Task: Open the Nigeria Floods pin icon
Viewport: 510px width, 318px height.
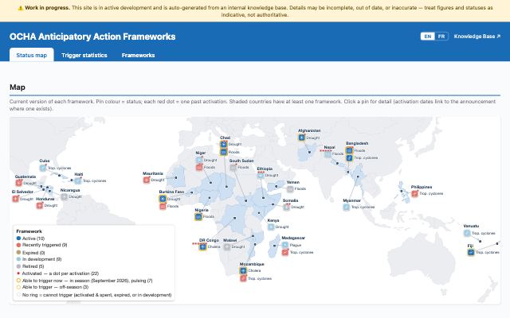Action: coord(198,216)
